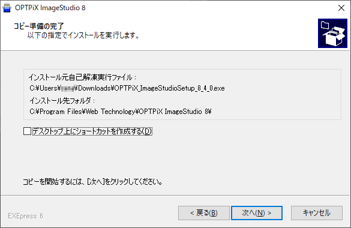
Task: Select the OPTPiX_ImageStudioSetup_8_4_0.exe source path text
Action: click(x=127, y=88)
